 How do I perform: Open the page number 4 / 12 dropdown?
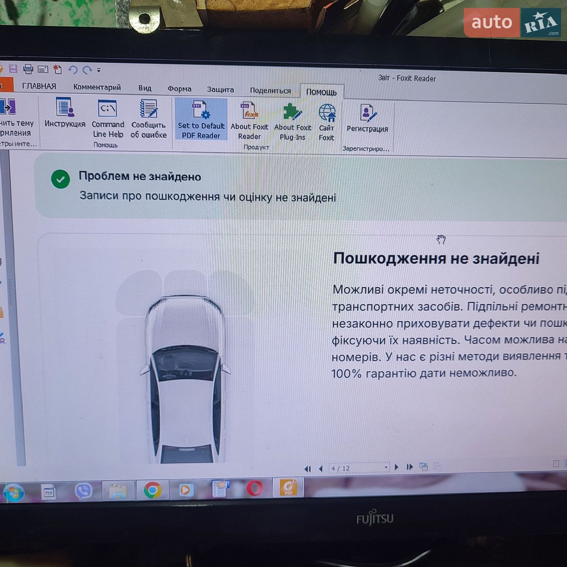(385, 467)
